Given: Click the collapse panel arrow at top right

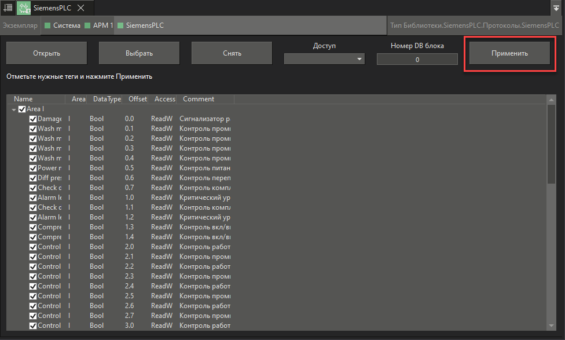Looking at the screenshot, I should 557,8.
